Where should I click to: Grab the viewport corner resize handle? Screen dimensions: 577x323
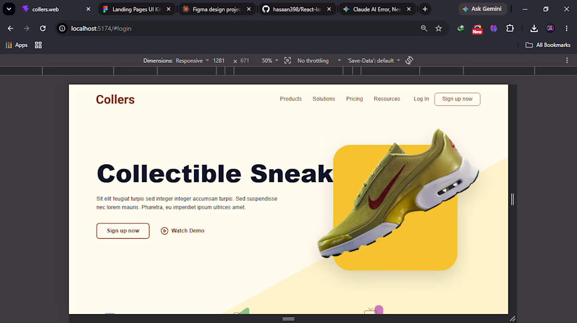coord(513,319)
